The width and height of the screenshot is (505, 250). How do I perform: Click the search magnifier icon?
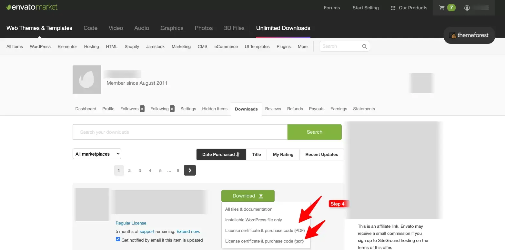[x=364, y=46]
